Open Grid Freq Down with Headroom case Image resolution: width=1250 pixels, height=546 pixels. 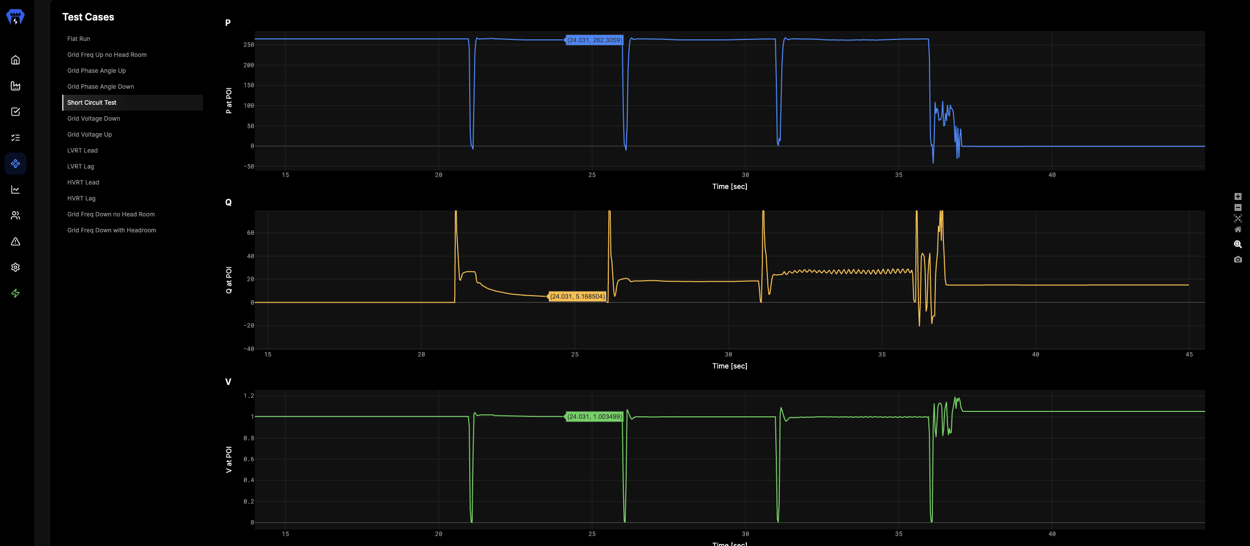[112, 230]
